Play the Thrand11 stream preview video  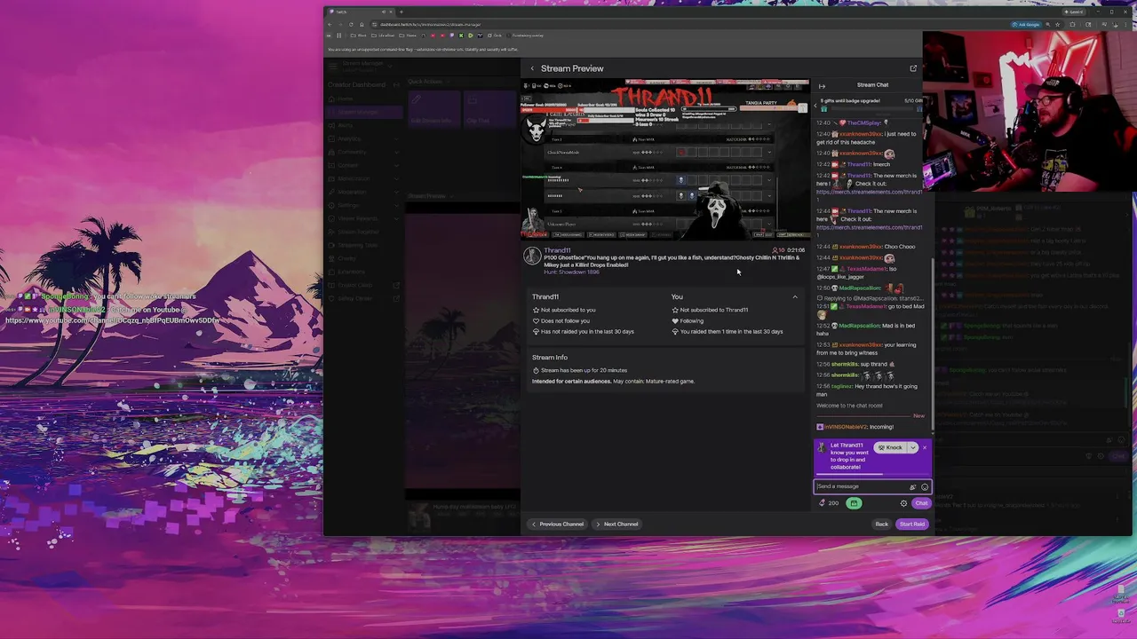click(665, 159)
